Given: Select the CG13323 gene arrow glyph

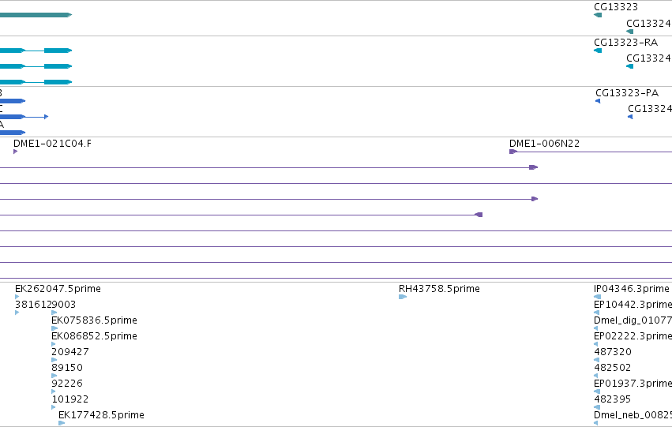Looking at the screenshot, I should pos(598,15).
